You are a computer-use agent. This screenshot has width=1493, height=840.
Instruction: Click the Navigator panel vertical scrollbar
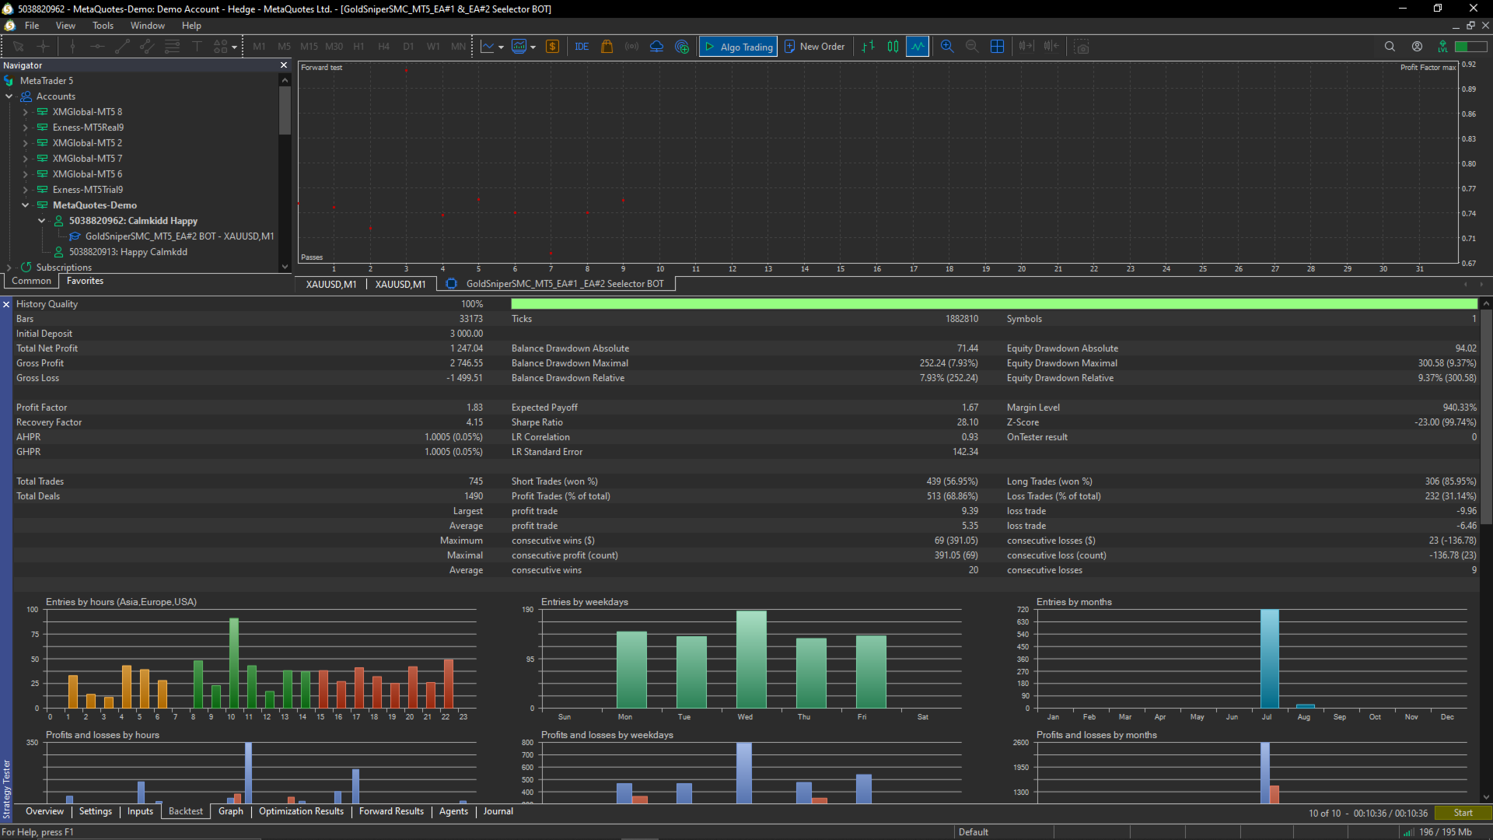coord(285,110)
